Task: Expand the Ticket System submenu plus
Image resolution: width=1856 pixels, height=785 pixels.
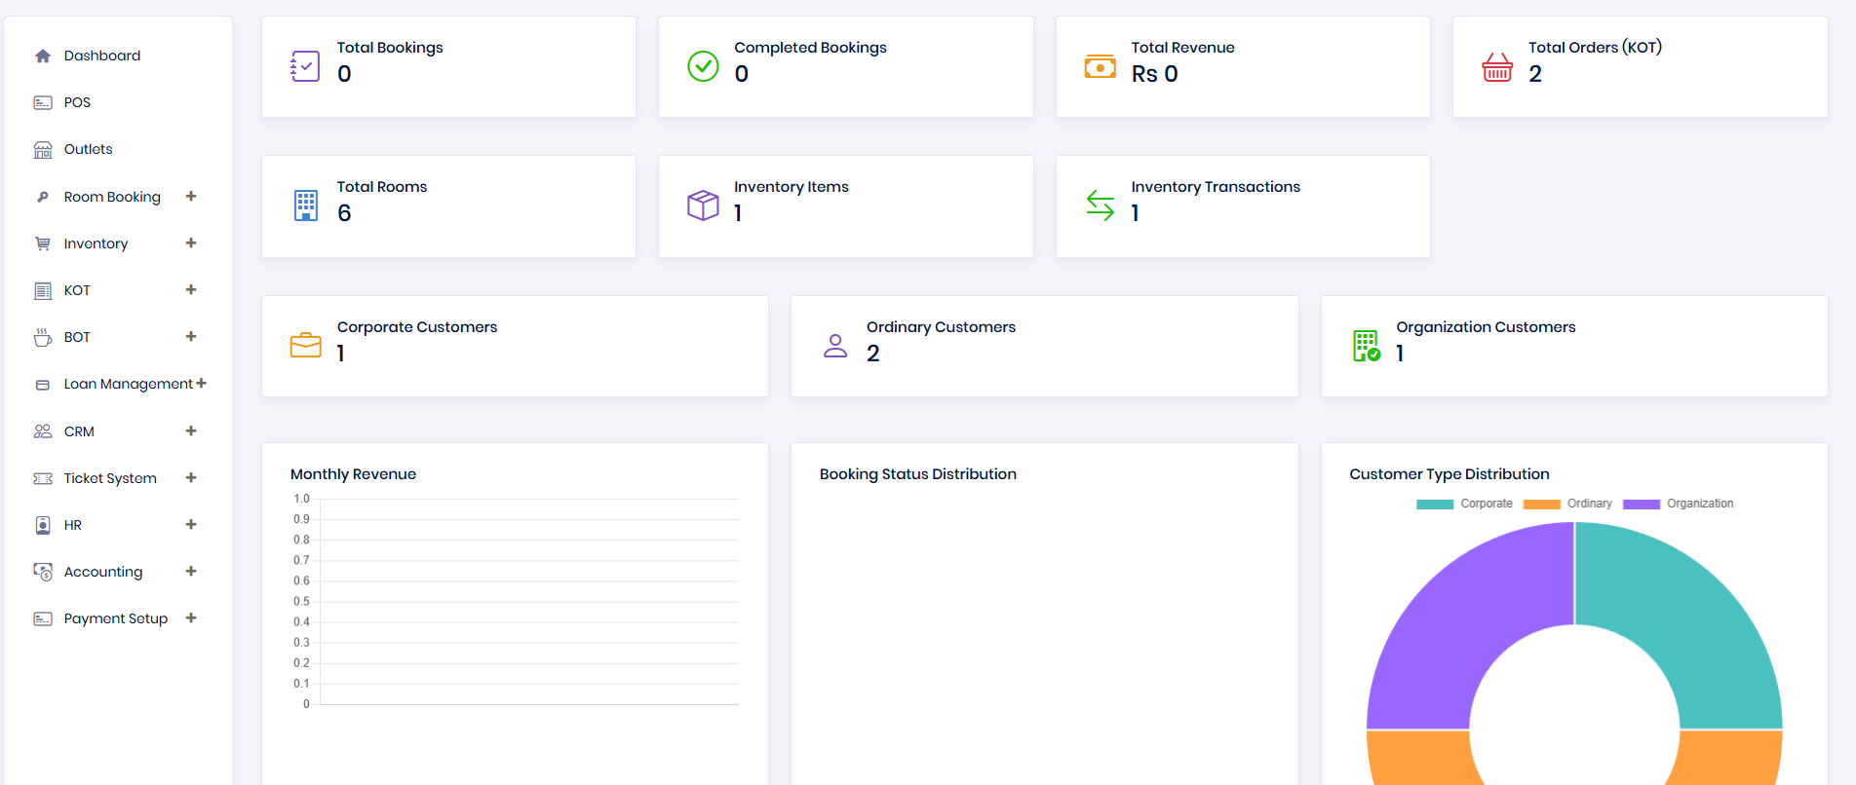Action: pos(191,477)
